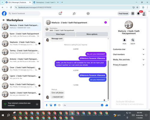Open Antonio chat in conversation list

(x=21, y=60)
